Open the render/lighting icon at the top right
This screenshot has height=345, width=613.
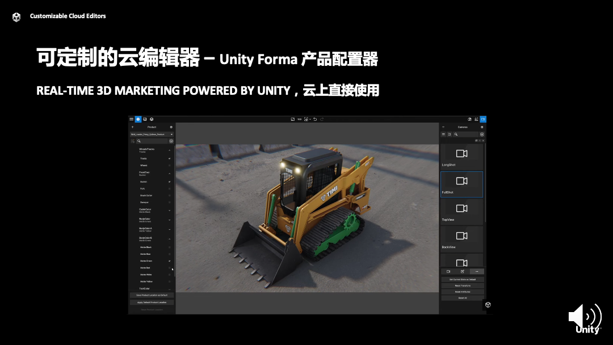(x=469, y=119)
